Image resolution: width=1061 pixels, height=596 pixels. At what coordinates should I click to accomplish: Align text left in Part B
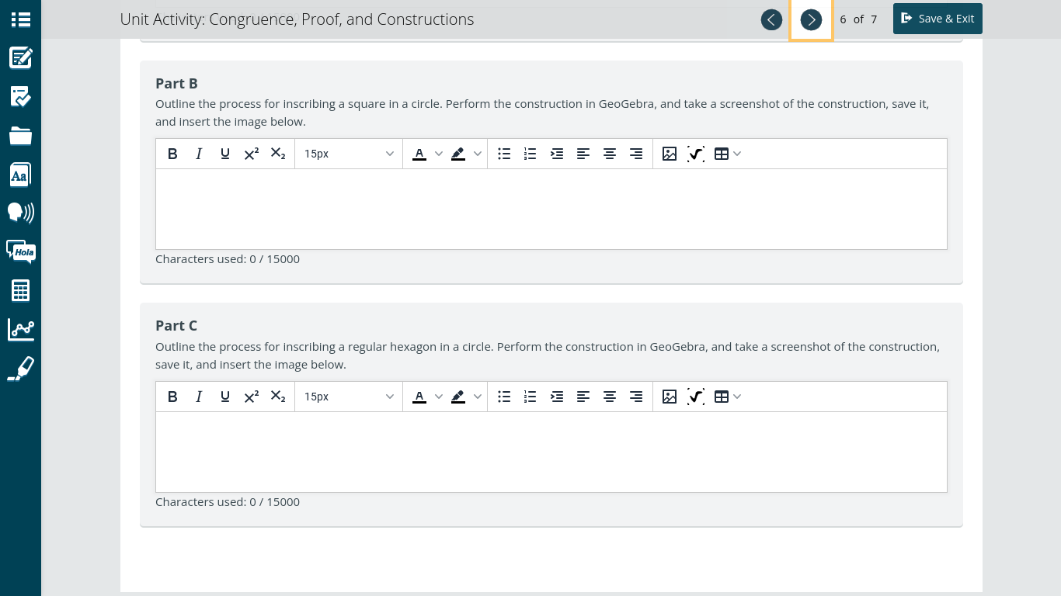(x=583, y=154)
